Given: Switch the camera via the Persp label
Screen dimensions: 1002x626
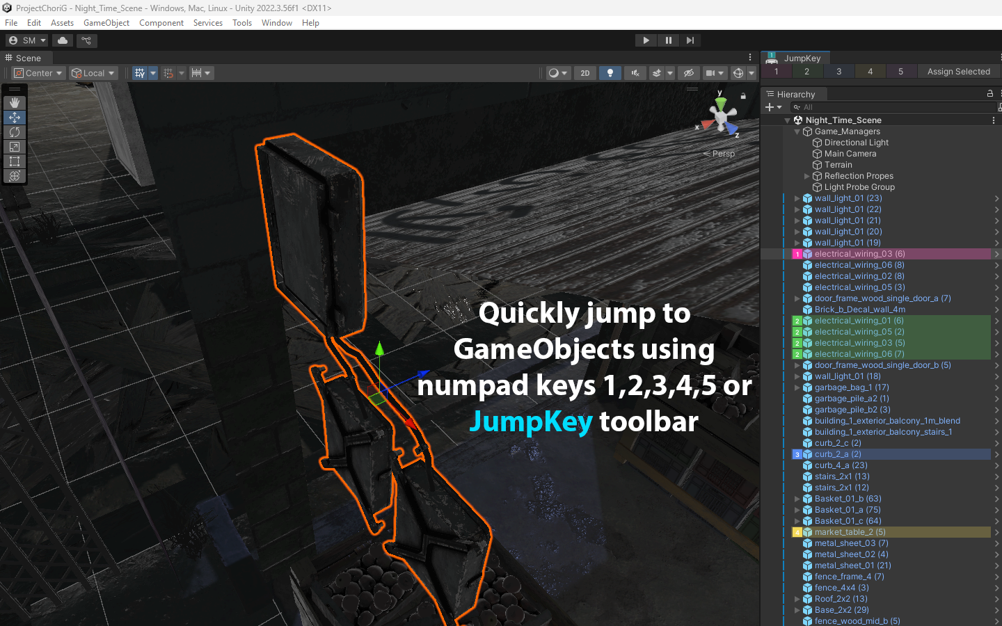Looking at the screenshot, I should (719, 154).
